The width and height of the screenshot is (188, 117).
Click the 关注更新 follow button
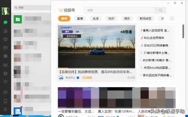87,78
